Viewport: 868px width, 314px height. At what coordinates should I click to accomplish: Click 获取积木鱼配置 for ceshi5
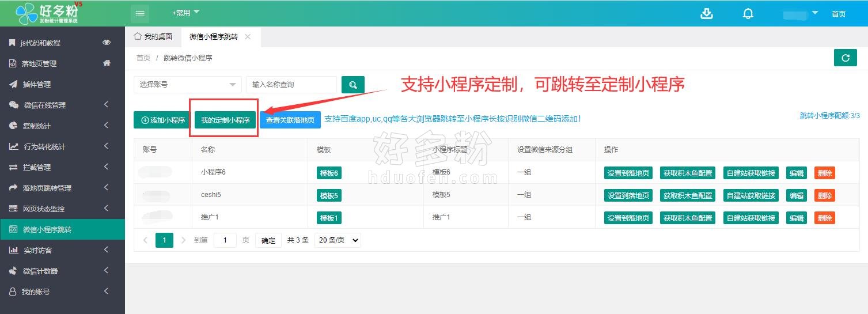click(x=688, y=195)
